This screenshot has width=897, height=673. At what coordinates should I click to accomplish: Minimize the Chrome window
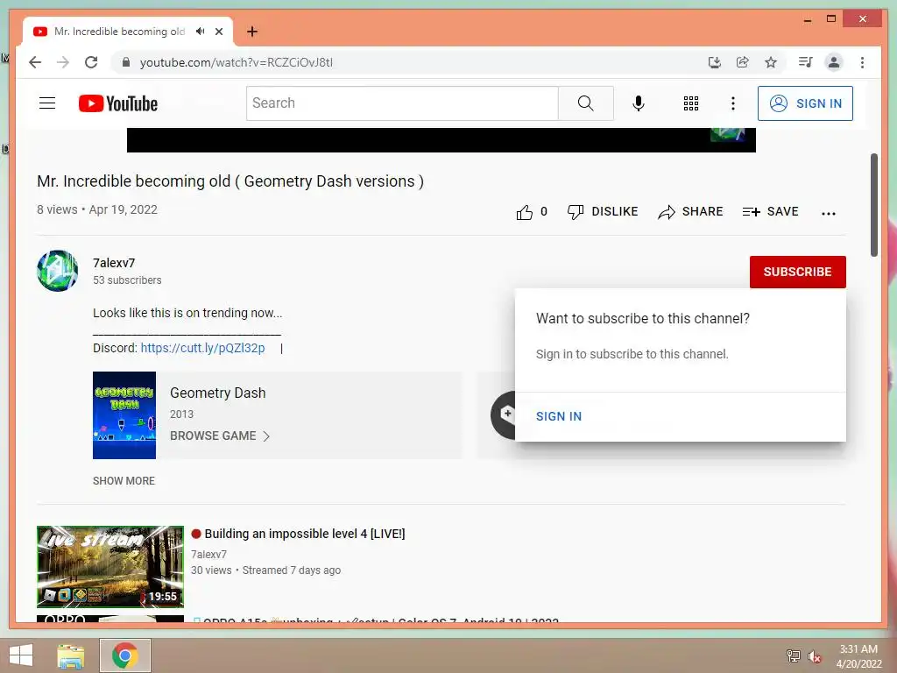tap(807, 19)
